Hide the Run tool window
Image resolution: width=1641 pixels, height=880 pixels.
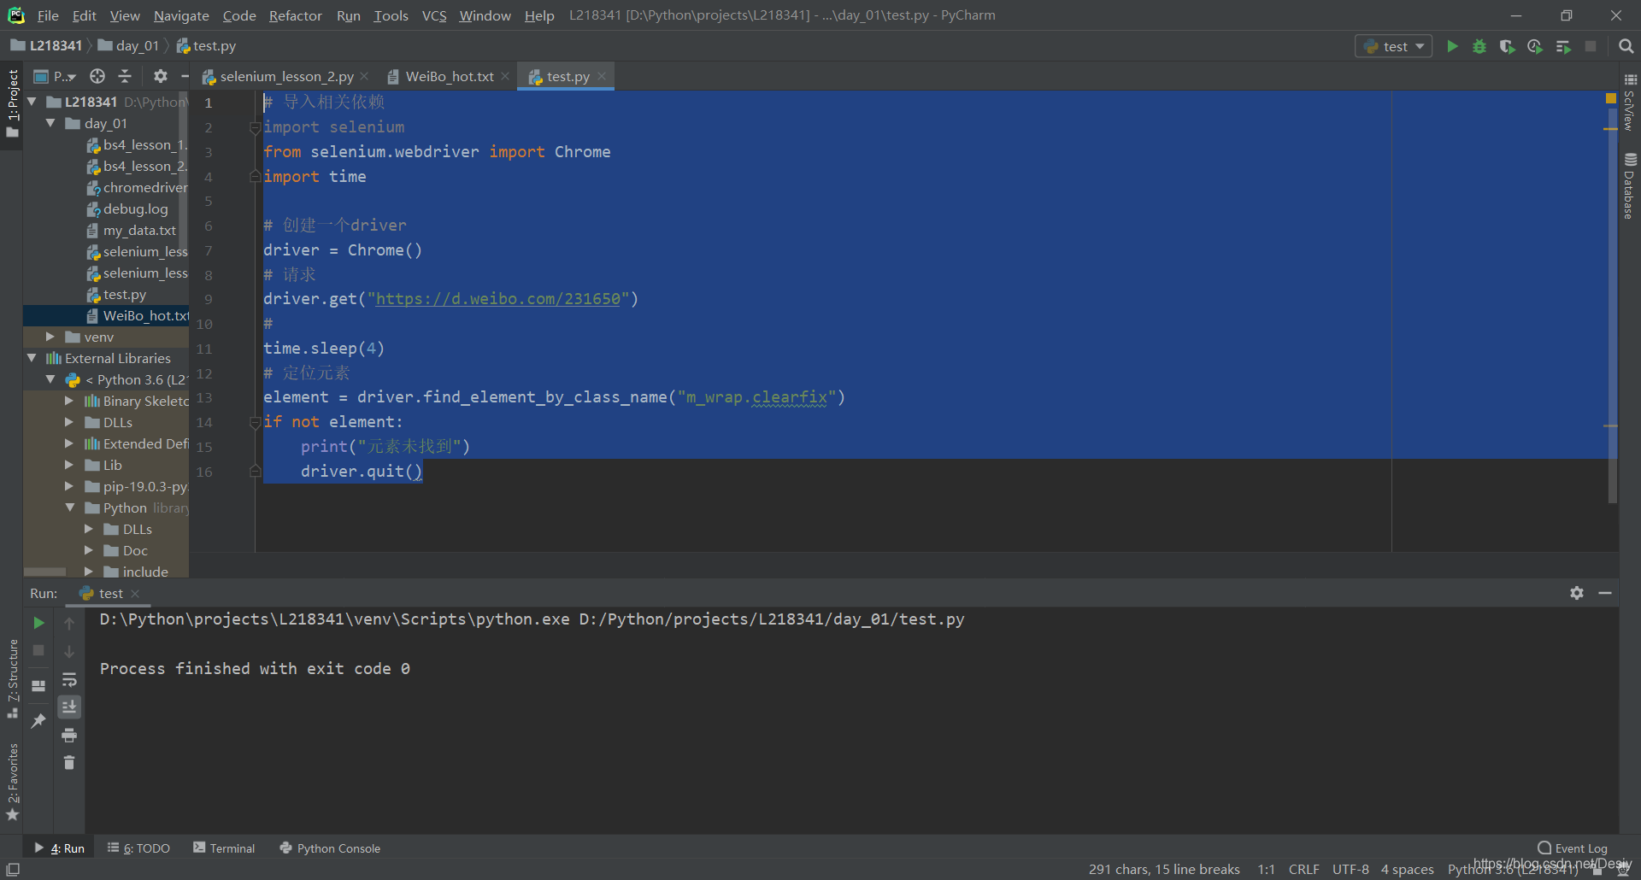pos(1605,593)
